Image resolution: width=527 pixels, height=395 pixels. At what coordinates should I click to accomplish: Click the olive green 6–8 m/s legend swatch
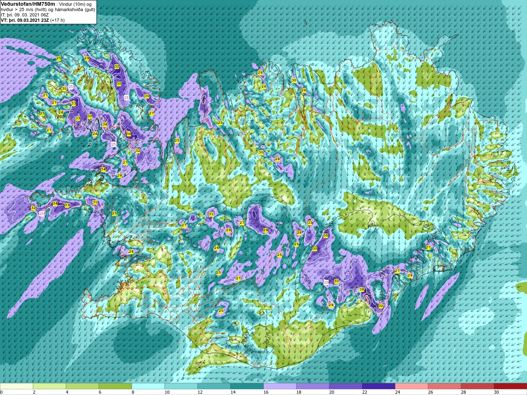pyautogui.click(x=115, y=387)
